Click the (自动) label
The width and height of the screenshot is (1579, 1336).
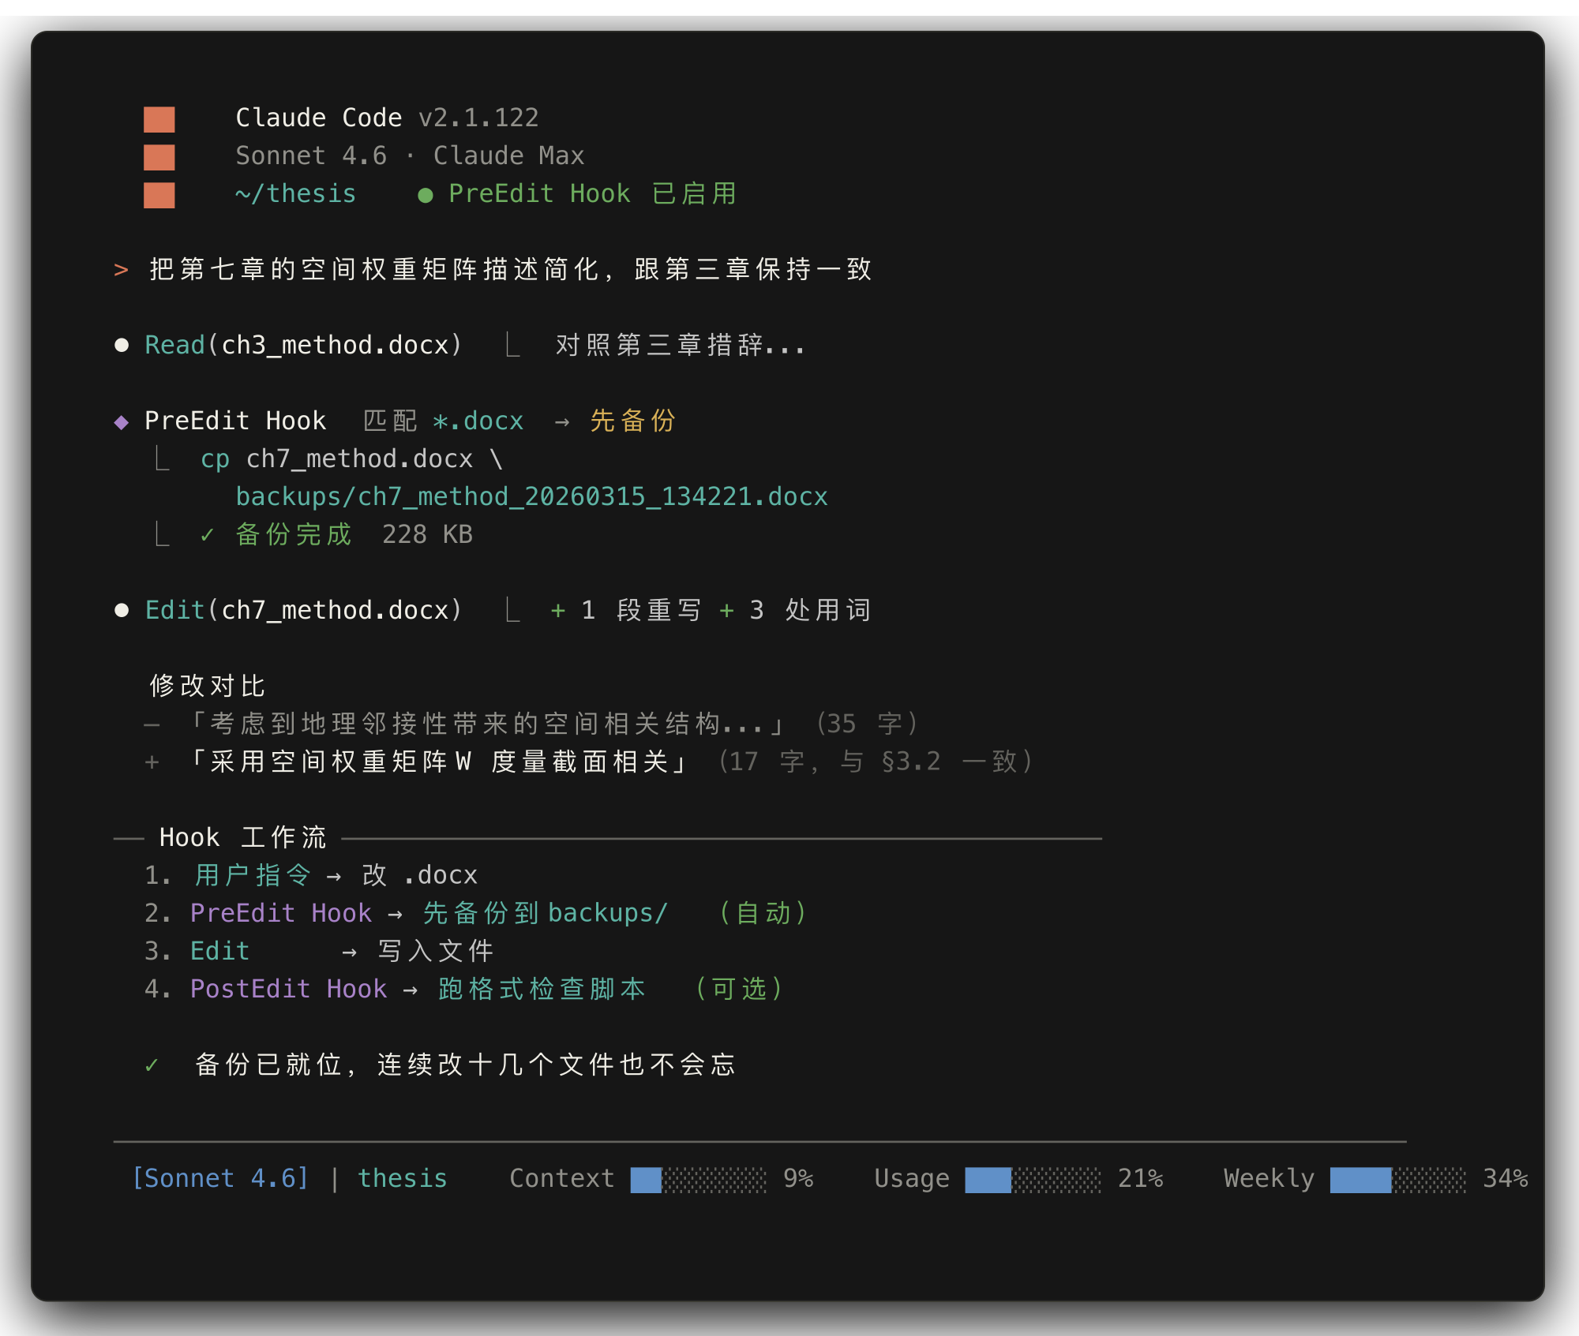[x=762, y=913]
